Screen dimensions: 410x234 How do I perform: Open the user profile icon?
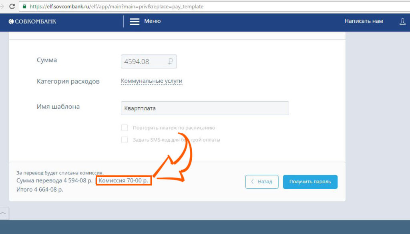point(402,22)
